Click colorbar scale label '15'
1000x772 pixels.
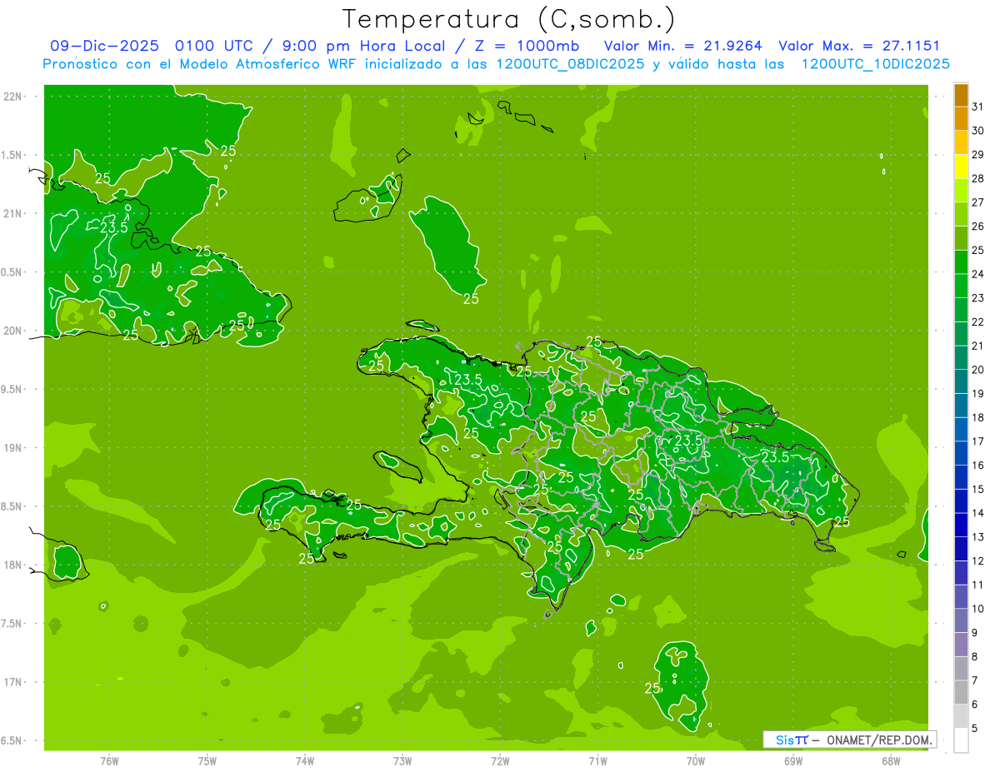tap(977, 489)
